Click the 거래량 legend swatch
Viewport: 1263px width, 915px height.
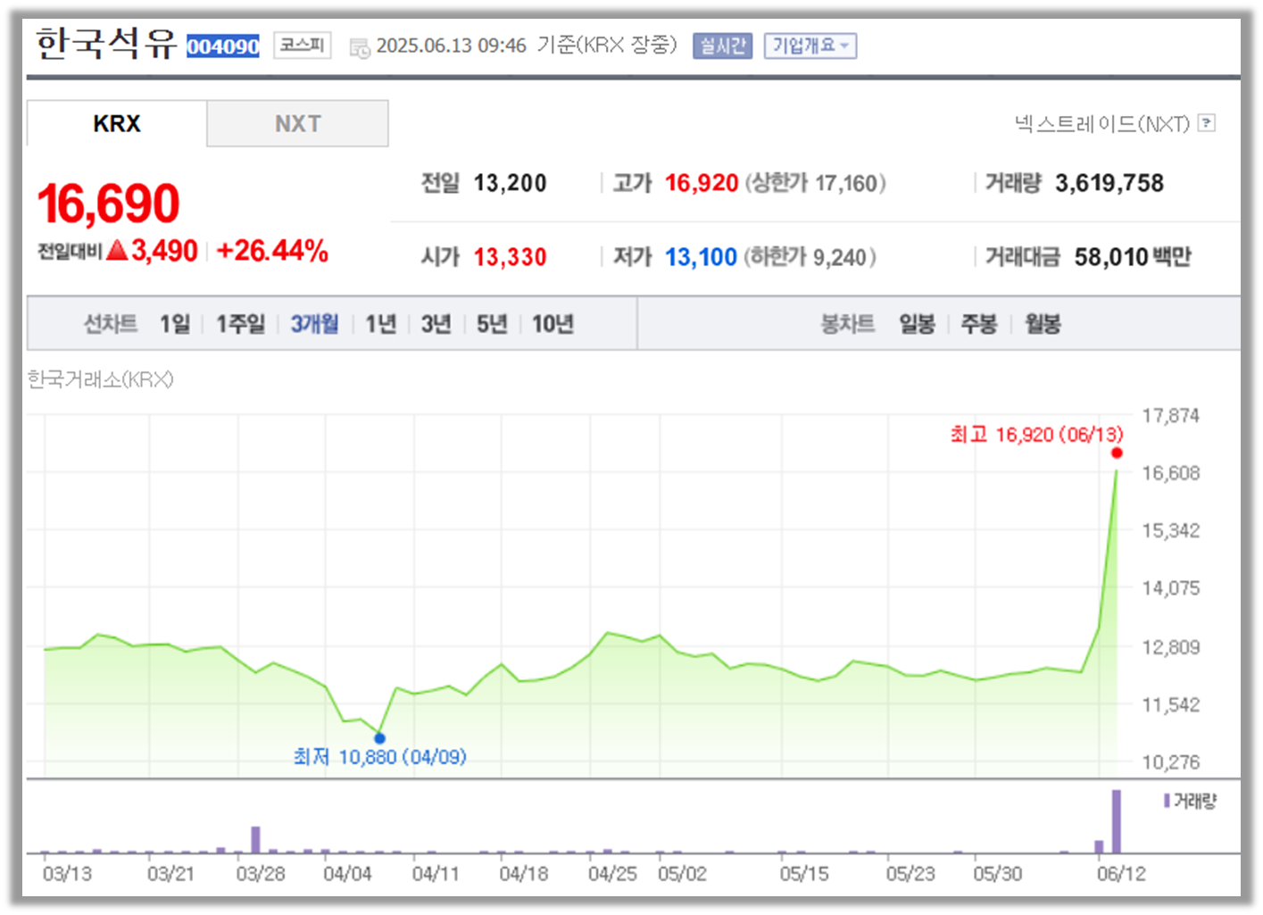tap(1167, 801)
